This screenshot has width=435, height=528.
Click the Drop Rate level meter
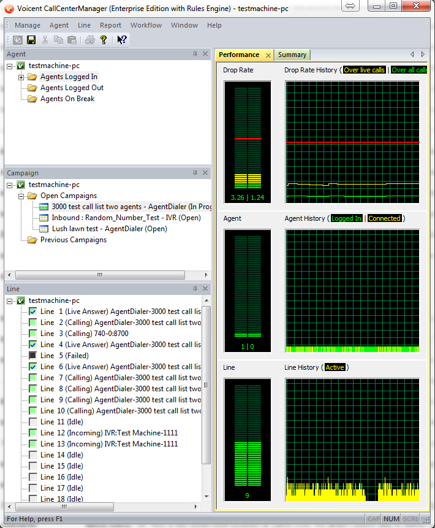point(248,142)
